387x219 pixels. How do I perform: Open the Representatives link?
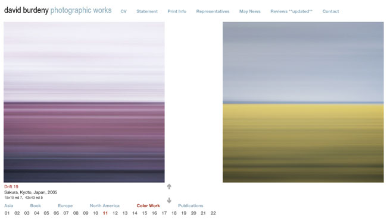213,11
